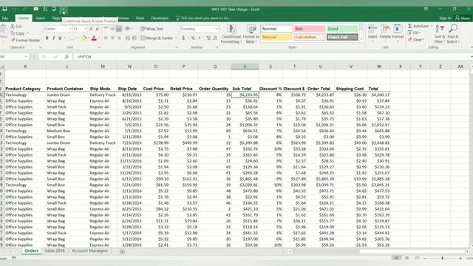Save the workbook from Quick Access Toolbar
This screenshot has width=473, height=266.
point(5,10)
